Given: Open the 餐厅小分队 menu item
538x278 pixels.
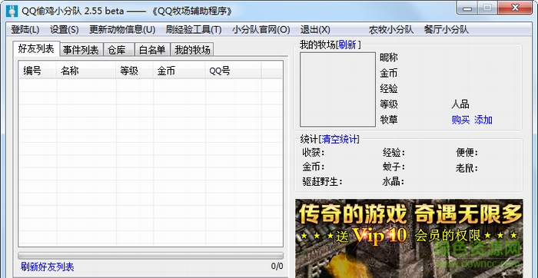Looking at the screenshot, I should [x=446, y=30].
